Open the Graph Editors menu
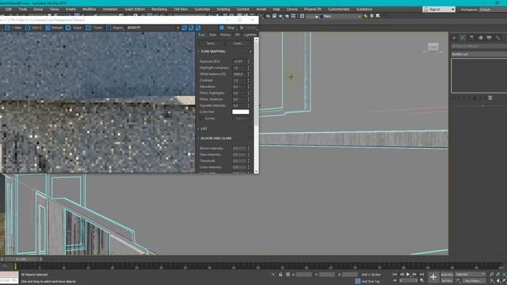Screen dimensions: 507x285 [135, 9]
